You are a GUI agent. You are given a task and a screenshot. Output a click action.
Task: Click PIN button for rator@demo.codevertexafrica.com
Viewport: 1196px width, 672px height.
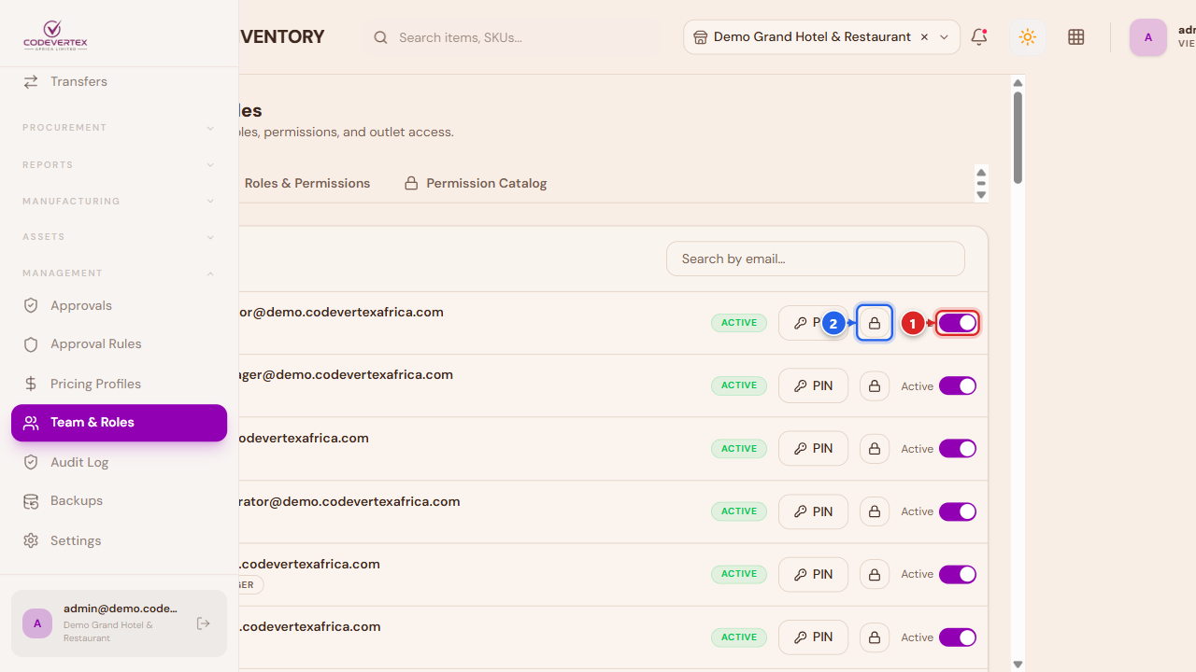pos(813,511)
